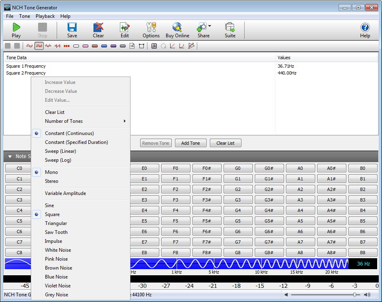Open the Suite toolbar icon

(230, 27)
